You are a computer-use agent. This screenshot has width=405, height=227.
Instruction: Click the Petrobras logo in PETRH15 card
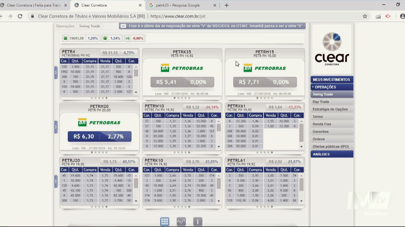point(265,68)
